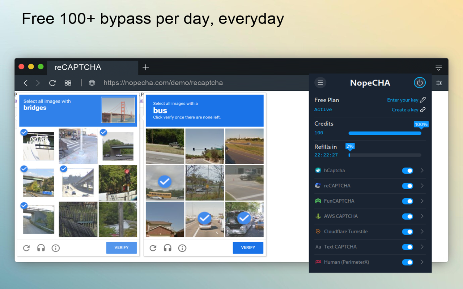Click the info icon on the bus captcha
Image resolution: width=463 pixels, height=289 pixels.
[x=182, y=248]
